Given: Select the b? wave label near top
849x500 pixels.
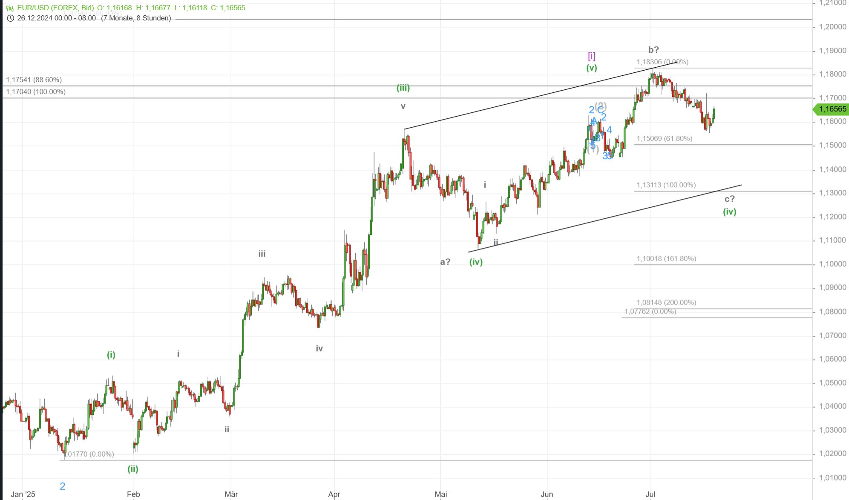Looking at the screenshot, I should click(x=653, y=49).
